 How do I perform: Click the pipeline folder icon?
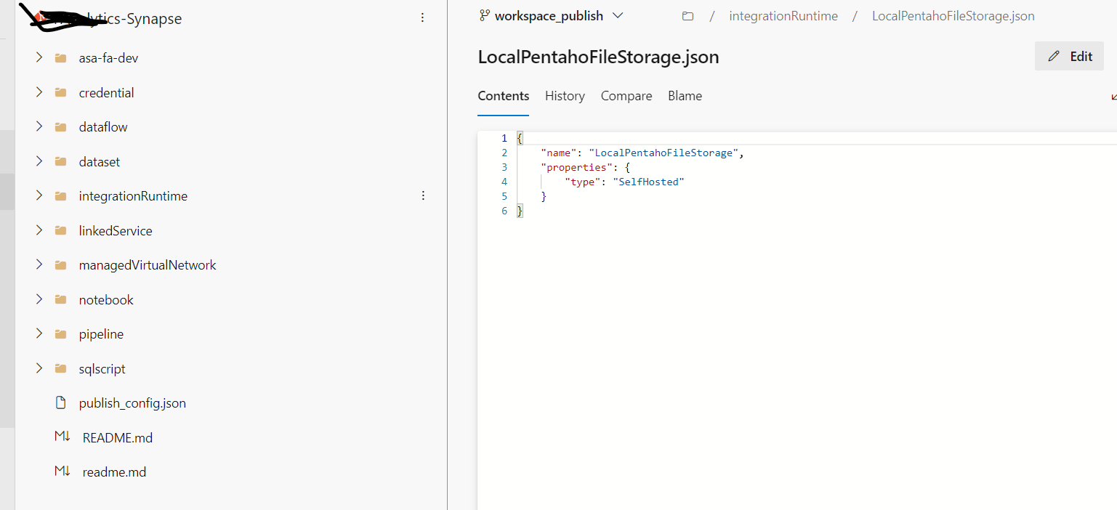(x=60, y=333)
